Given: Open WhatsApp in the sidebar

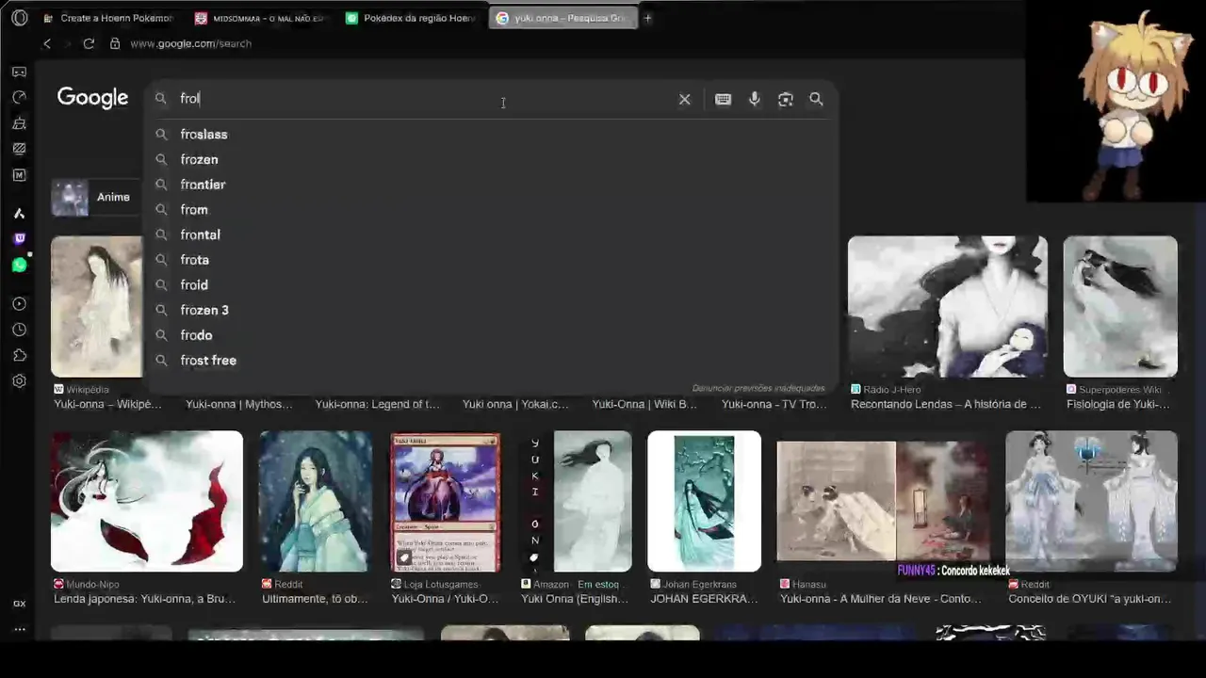Looking at the screenshot, I should (19, 266).
